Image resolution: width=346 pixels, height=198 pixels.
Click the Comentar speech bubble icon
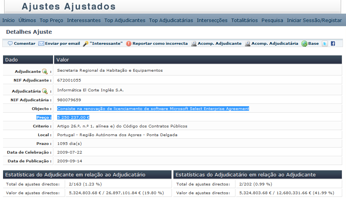click(10, 44)
